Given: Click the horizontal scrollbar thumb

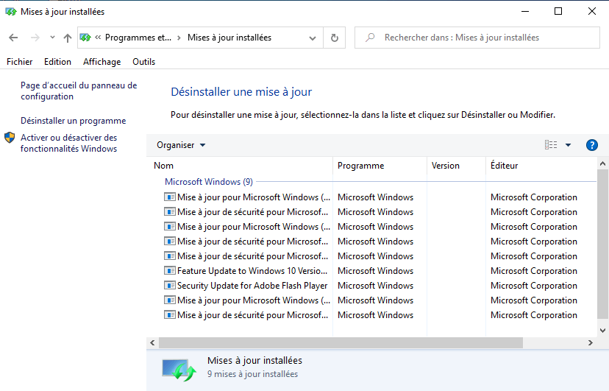Looking at the screenshot, I should tap(341, 343).
